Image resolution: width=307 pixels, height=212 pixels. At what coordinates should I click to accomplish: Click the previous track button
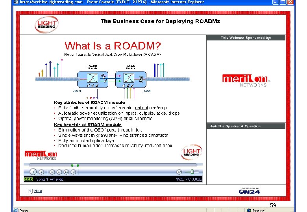pos(52,172)
